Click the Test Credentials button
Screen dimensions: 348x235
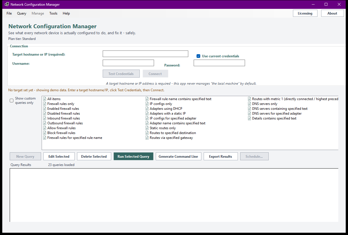coord(121,74)
